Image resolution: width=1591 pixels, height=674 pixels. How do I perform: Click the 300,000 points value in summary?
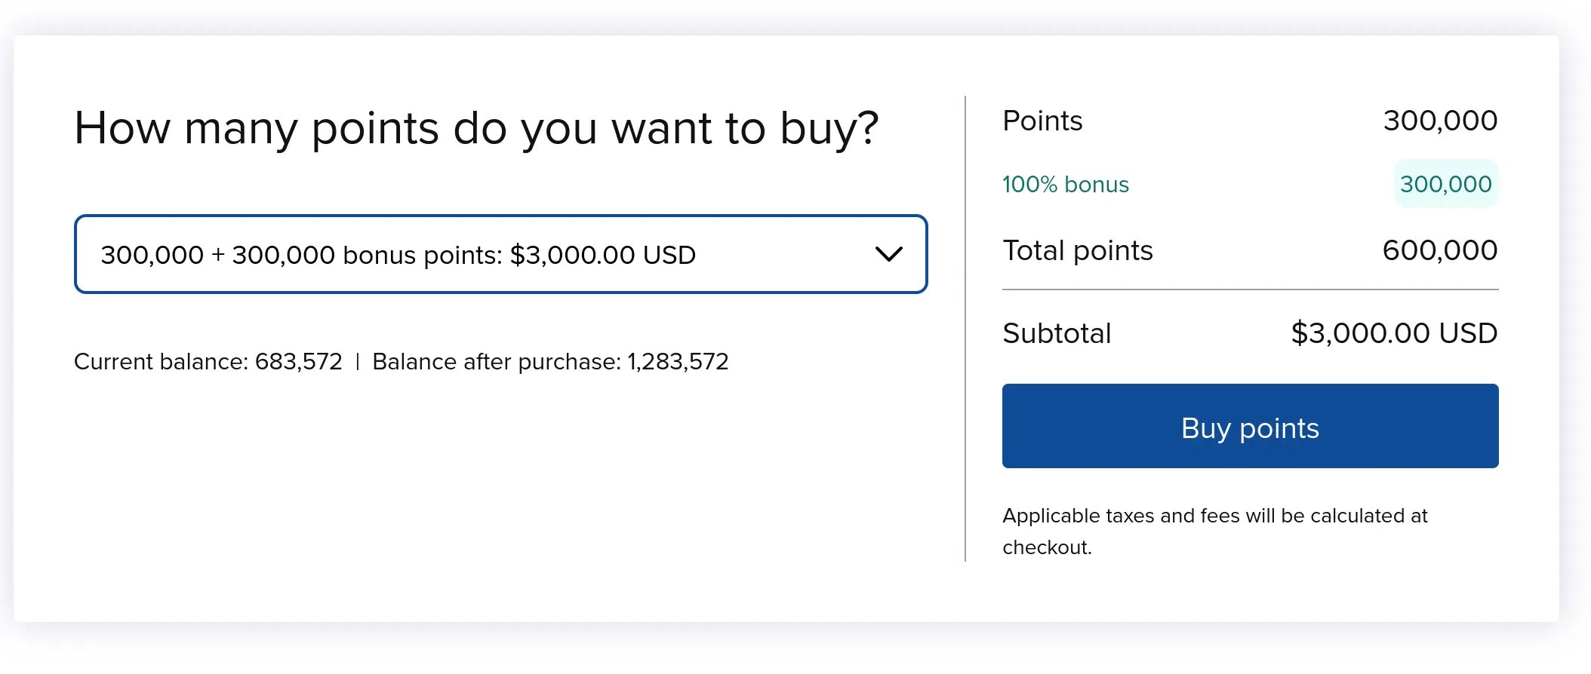pos(1440,121)
